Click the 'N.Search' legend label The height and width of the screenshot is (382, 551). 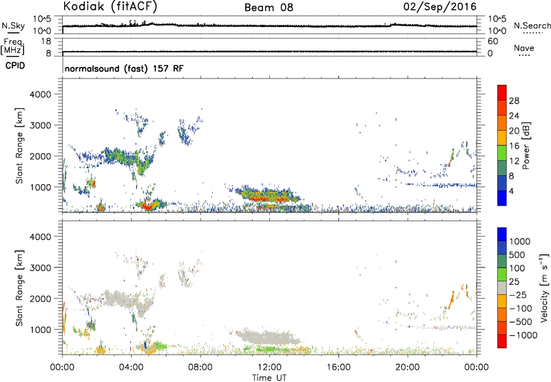[532, 26]
